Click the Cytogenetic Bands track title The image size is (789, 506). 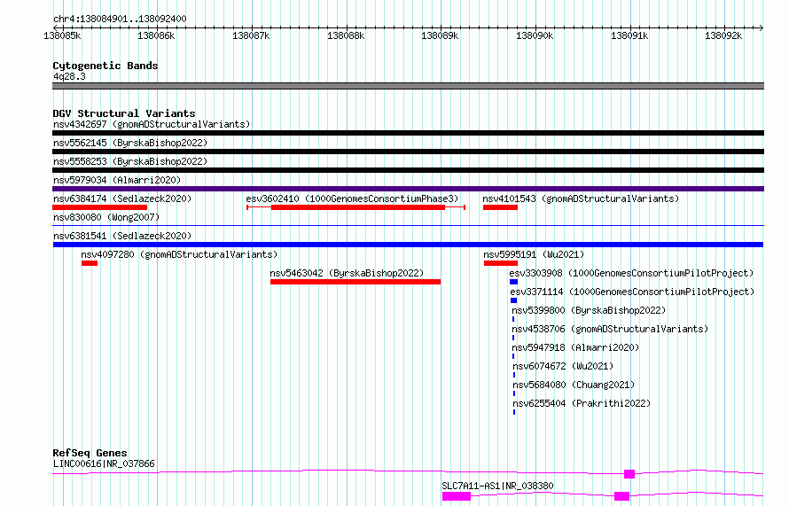point(105,66)
